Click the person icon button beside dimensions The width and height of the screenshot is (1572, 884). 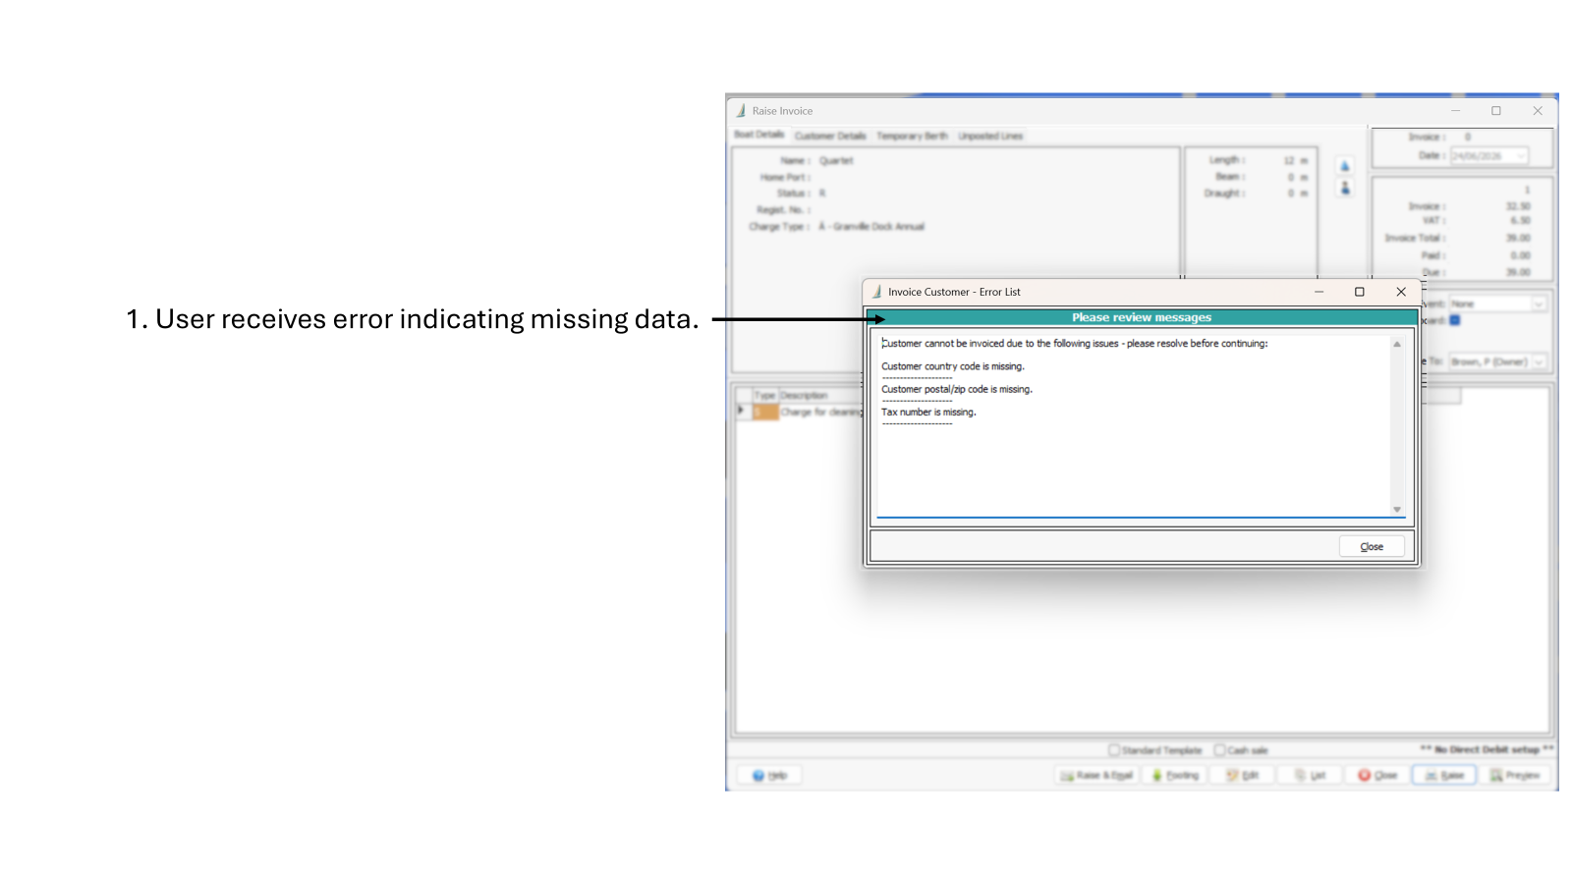pyautogui.click(x=1345, y=188)
